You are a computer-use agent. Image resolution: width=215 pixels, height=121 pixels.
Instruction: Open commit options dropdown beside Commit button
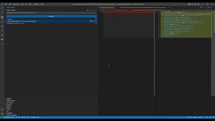pos(95,16)
